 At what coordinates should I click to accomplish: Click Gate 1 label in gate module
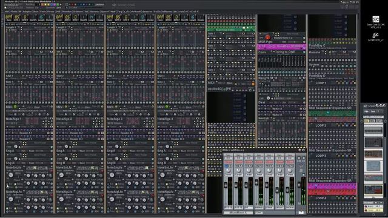tap(212, 34)
